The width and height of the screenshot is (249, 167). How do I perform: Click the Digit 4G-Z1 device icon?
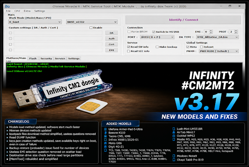point(105,147)
